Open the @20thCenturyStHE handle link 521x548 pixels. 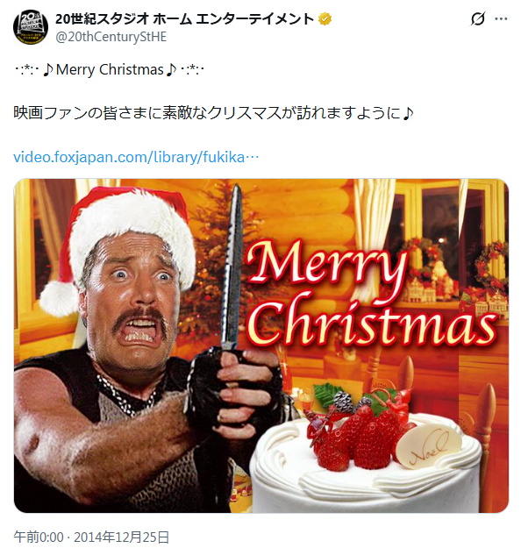[x=111, y=37]
